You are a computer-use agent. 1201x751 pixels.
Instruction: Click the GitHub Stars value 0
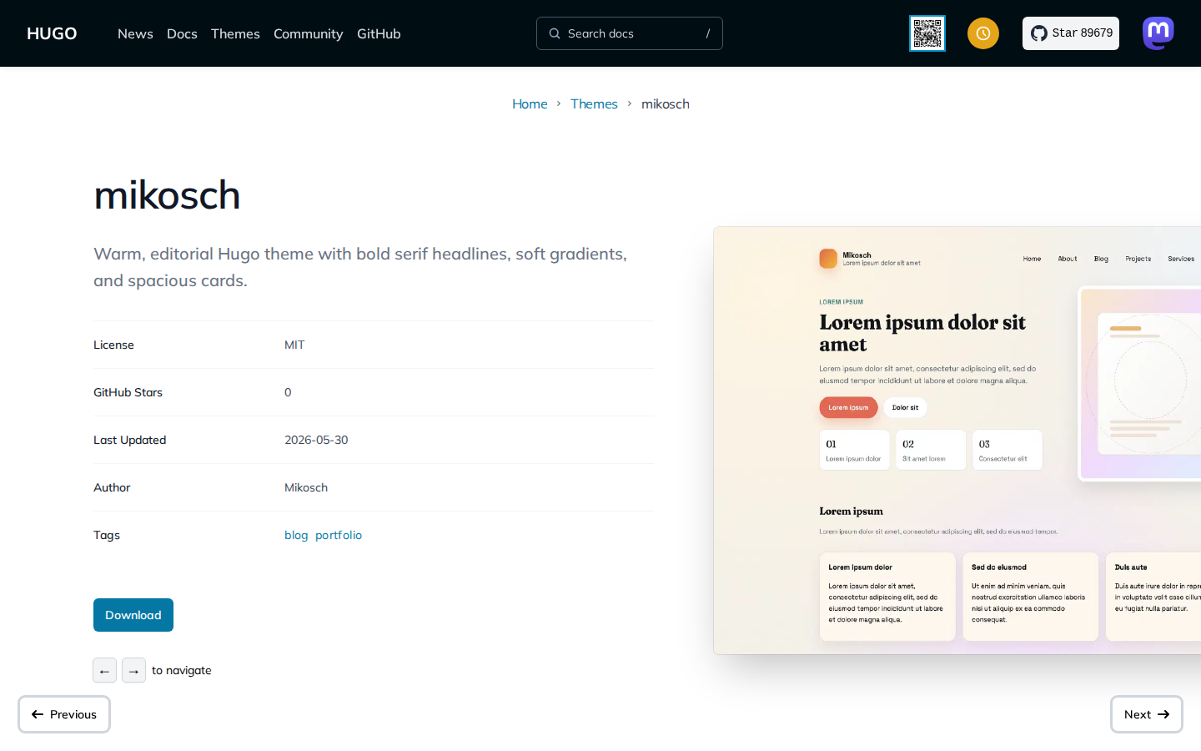(x=288, y=392)
